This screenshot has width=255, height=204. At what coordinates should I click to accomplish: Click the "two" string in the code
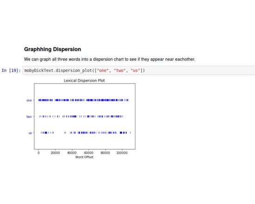[x=120, y=70]
